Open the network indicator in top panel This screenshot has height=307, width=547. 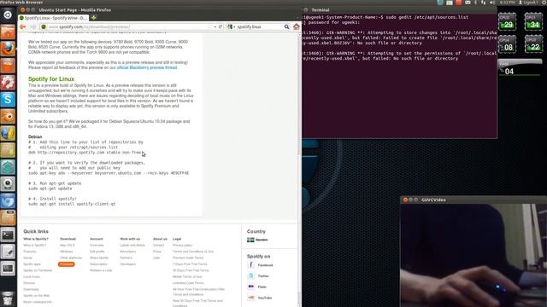[483, 3]
